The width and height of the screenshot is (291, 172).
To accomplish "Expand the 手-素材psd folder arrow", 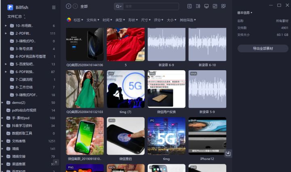I will [2, 118].
